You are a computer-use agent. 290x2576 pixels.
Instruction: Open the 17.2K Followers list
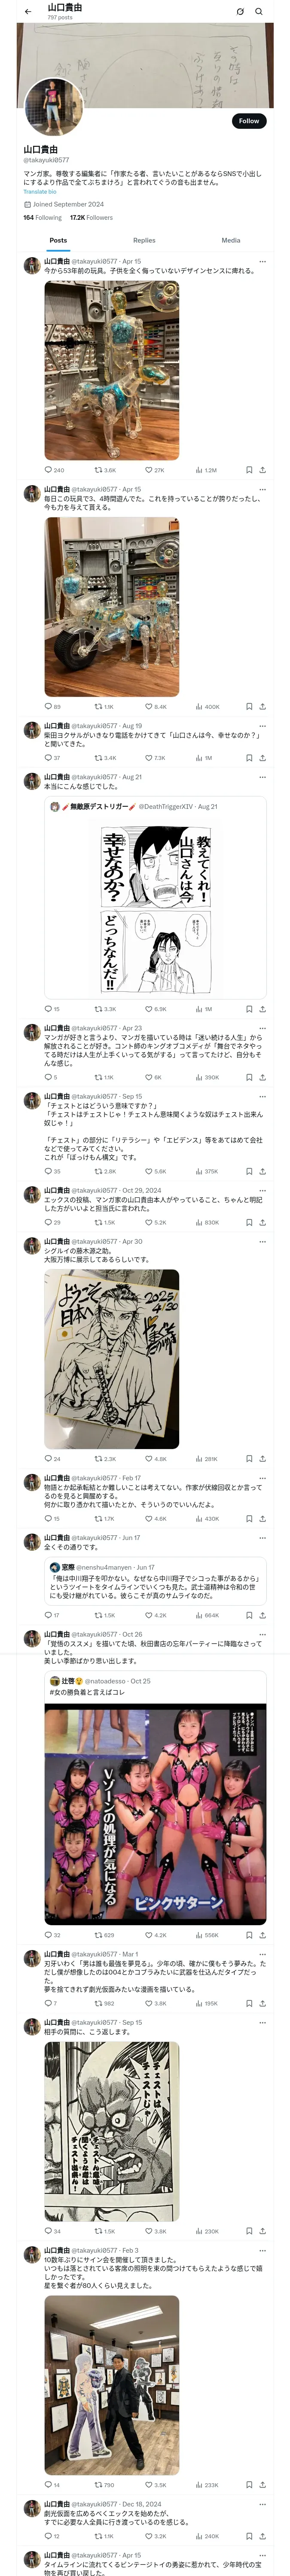[91, 217]
